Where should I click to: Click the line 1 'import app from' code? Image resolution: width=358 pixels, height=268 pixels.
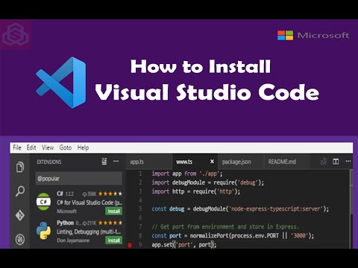(187, 173)
